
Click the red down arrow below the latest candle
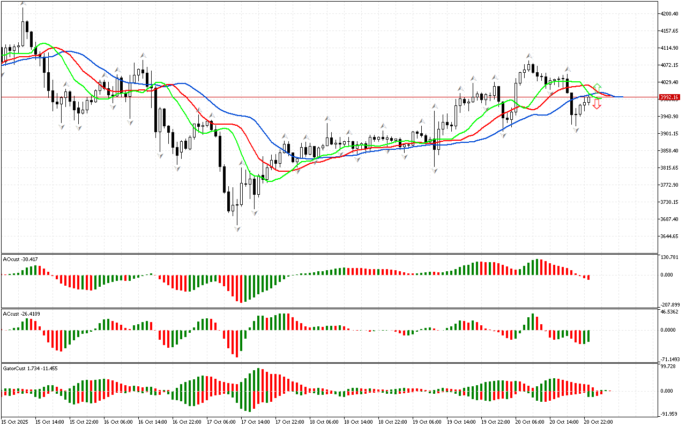pos(597,105)
